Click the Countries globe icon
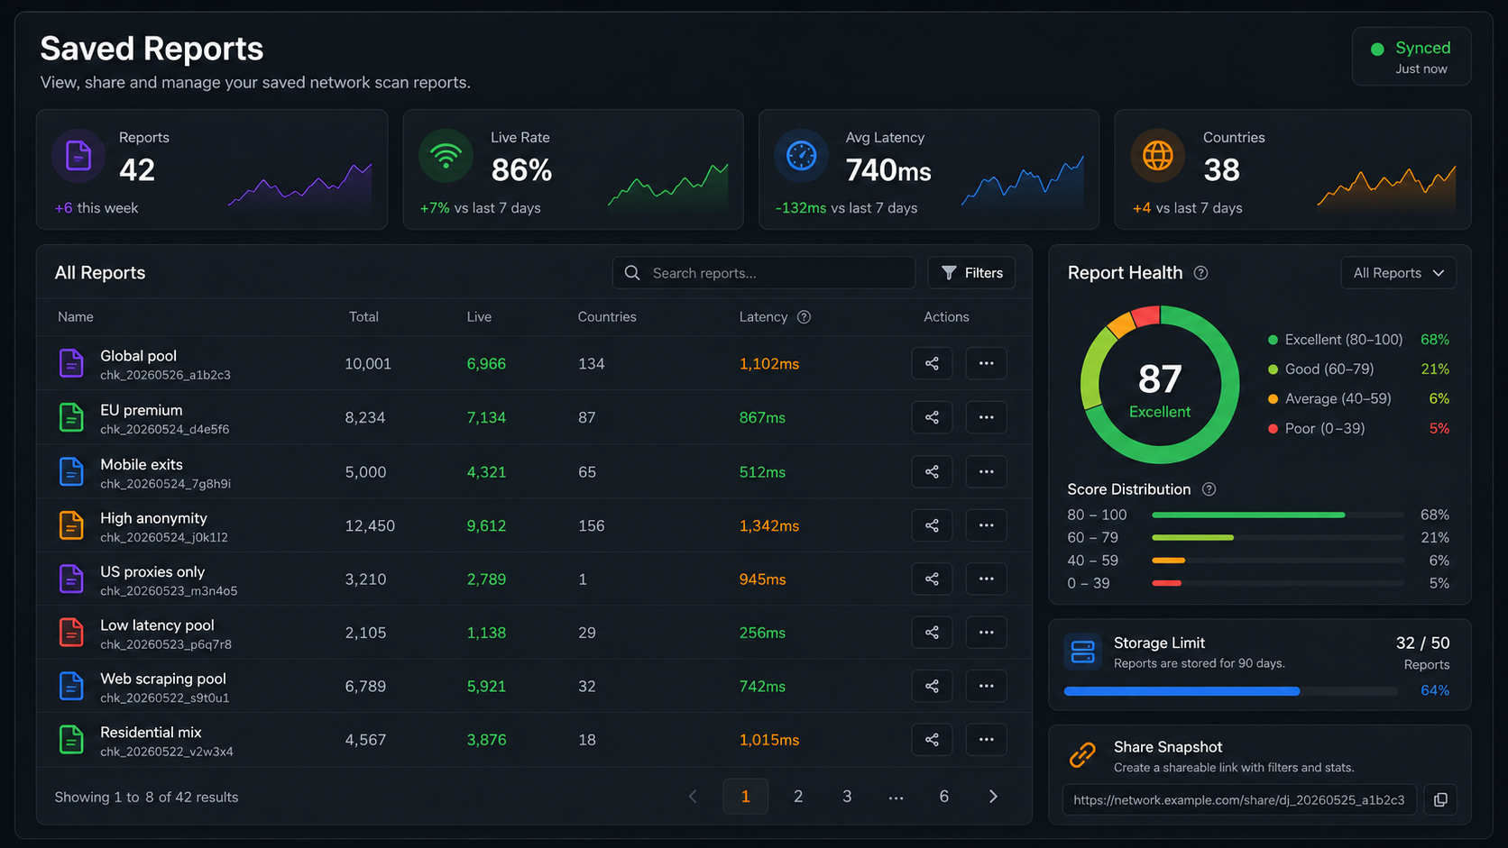The height and width of the screenshot is (848, 1508). tap(1157, 156)
